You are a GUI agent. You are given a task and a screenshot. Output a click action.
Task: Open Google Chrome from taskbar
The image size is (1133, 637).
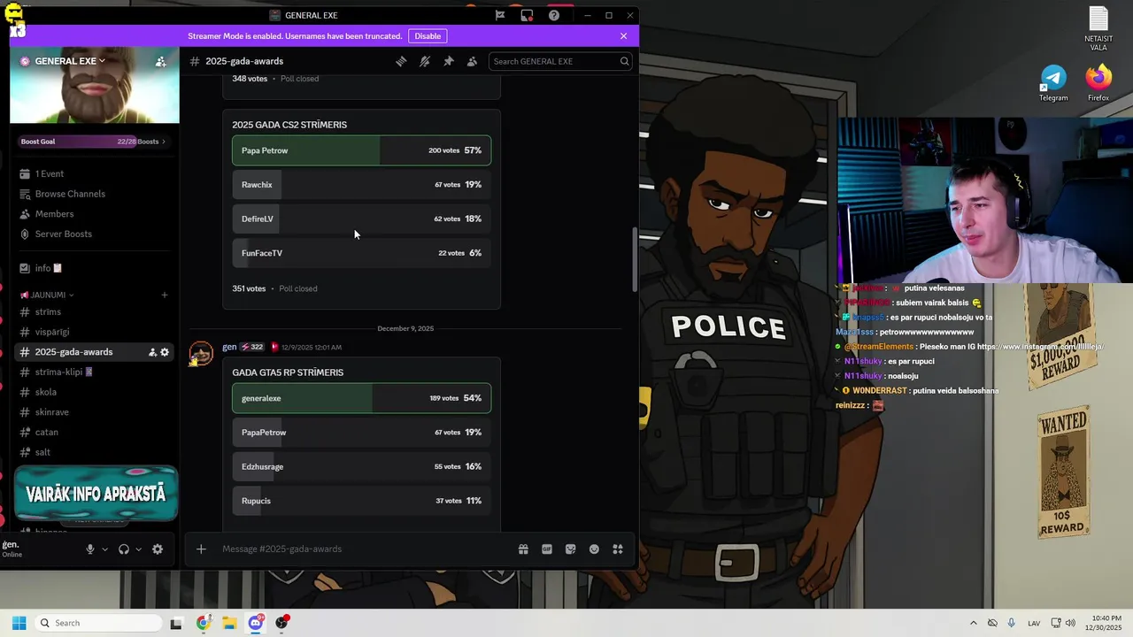[203, 623]
